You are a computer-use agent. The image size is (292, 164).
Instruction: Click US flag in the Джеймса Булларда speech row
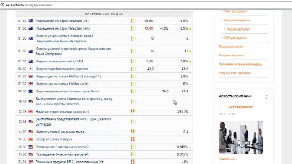[x=31, y=122]
